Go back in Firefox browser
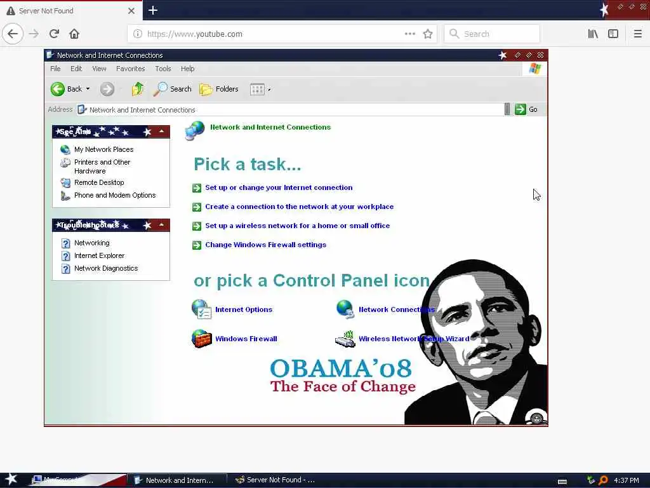The image size is (650, 488). coord(13,34)
